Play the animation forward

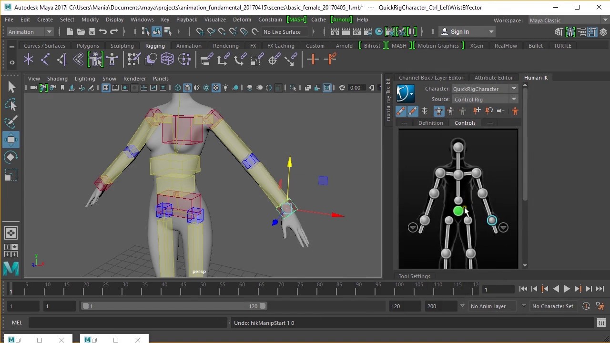pyautogui.click(x=567, y=289)
